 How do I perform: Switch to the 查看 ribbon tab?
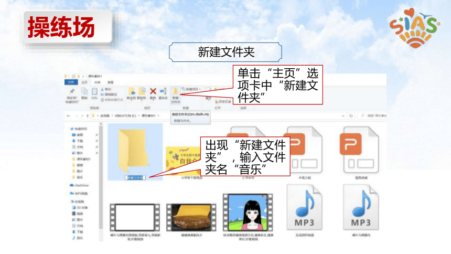coord(111,82)
